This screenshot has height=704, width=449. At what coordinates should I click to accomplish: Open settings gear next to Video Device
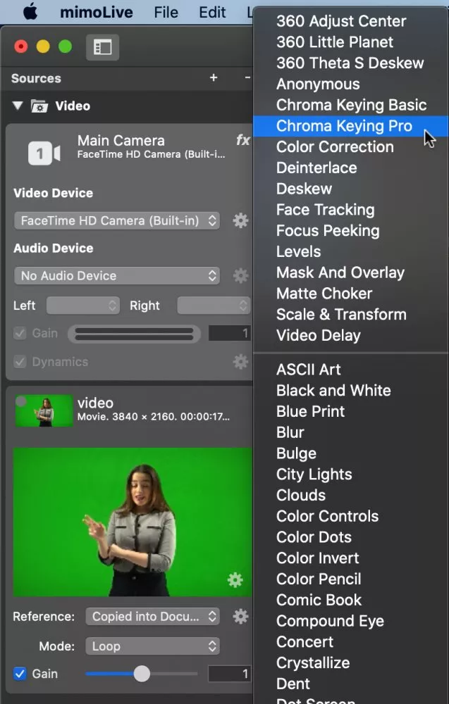pyautogui.click(x=240, y=220)
